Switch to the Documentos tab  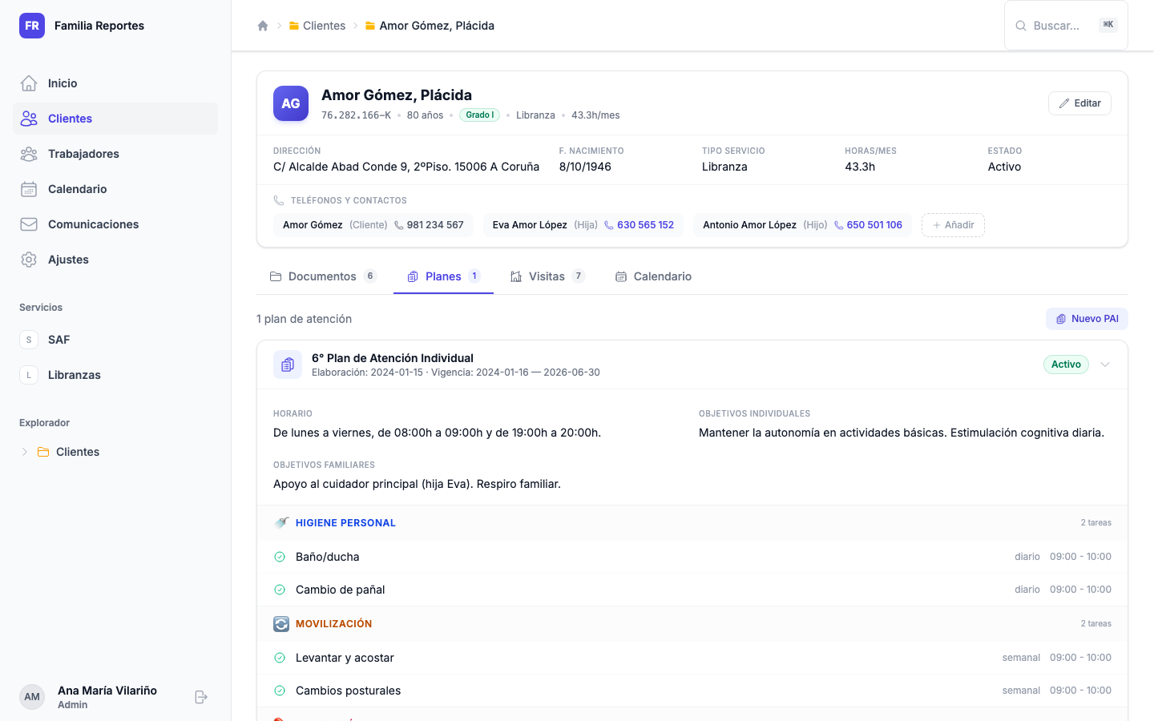pos(322,276)
